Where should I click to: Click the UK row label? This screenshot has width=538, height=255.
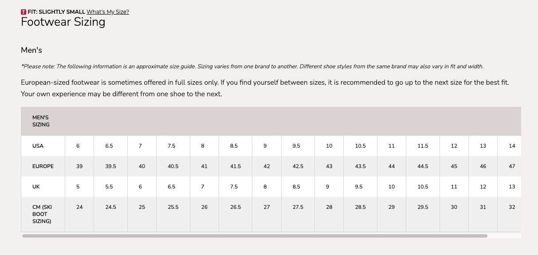click(36, 187)
